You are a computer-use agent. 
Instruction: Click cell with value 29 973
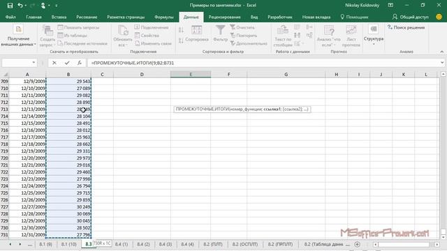tap(68, 158)
